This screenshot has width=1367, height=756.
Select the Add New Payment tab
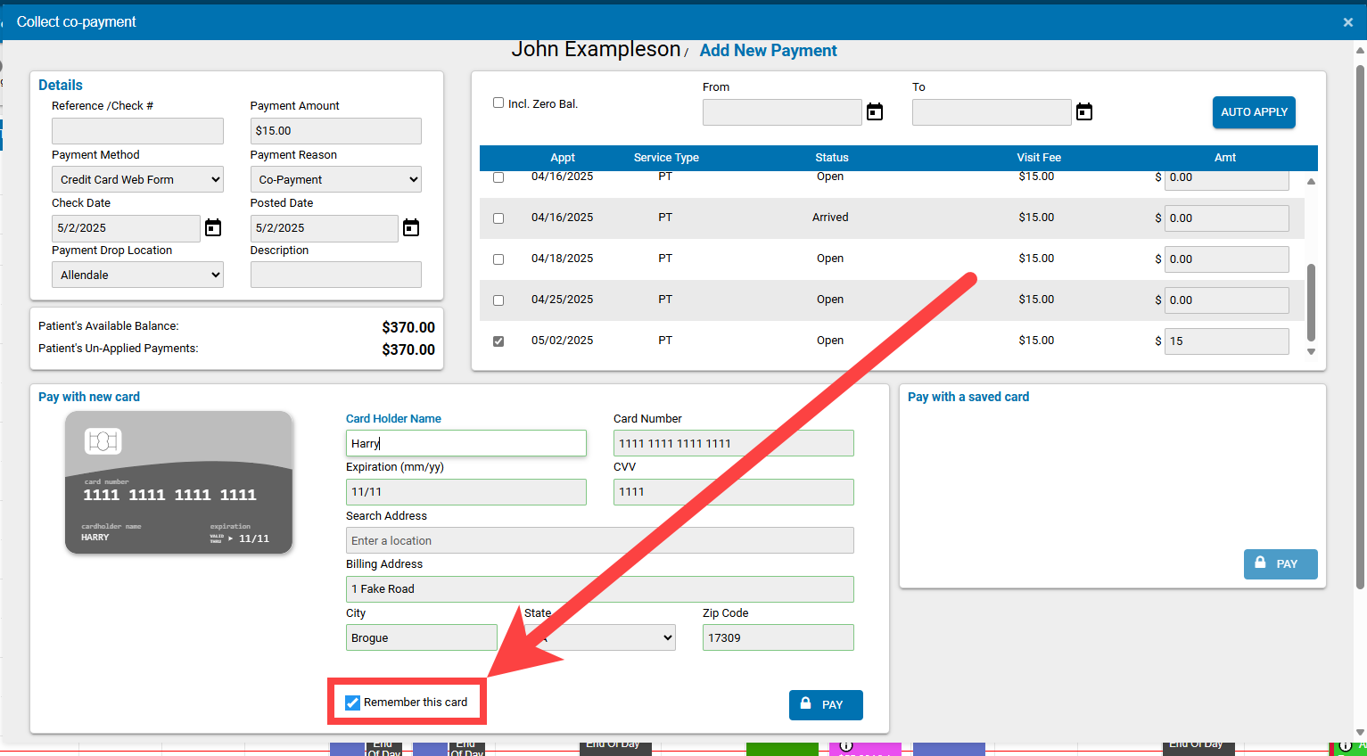coord(768,51)
